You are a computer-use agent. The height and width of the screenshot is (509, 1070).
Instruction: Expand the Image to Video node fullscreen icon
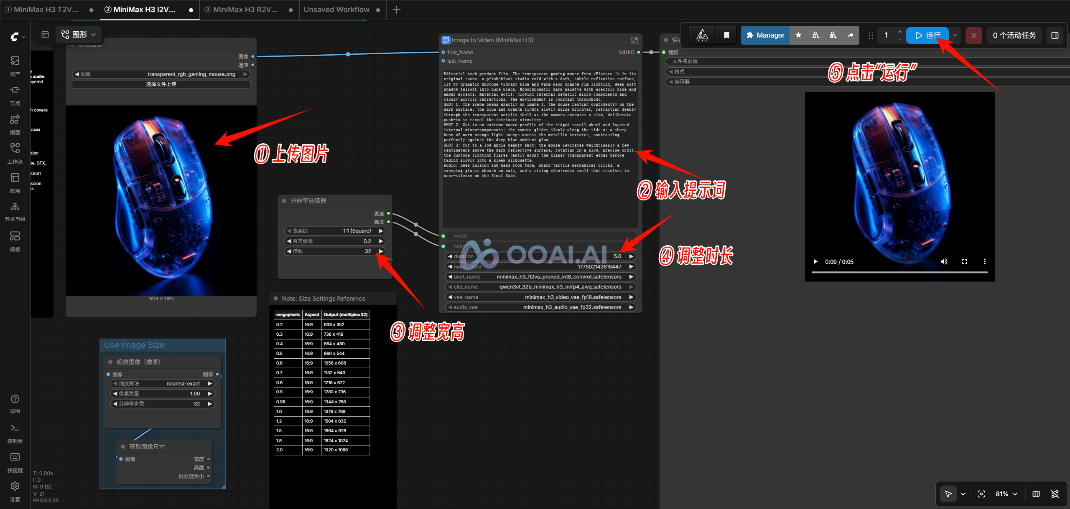point(634,40)
